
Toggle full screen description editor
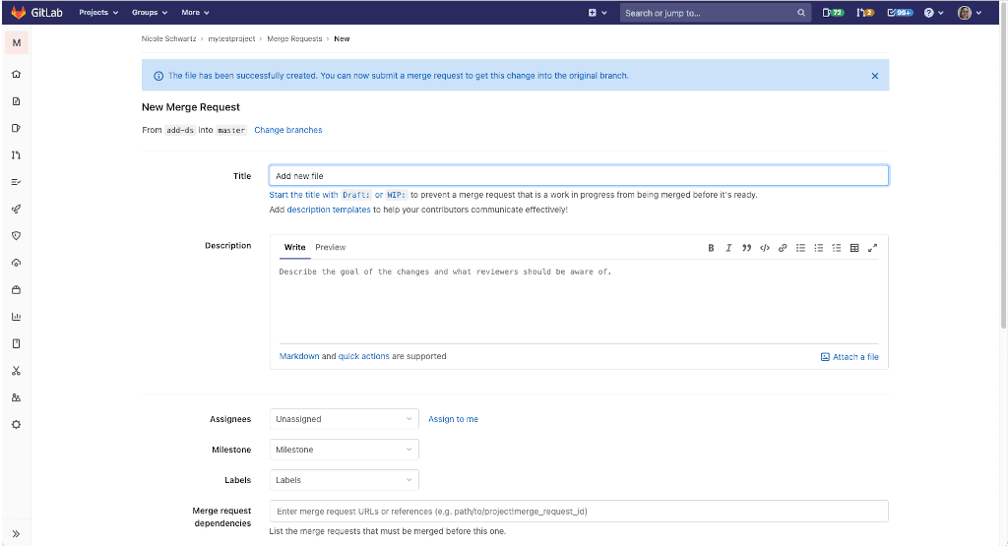coord(872,248)
